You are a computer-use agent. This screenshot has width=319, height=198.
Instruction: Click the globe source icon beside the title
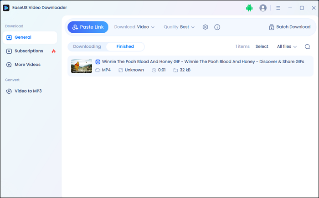tap(98, 62)
